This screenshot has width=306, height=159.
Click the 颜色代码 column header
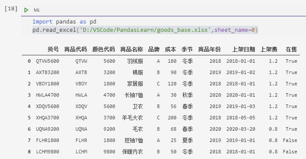click(x=103, y=49)
